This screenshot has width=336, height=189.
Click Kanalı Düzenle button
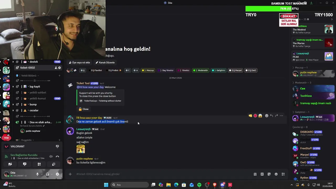pos(105,62)
